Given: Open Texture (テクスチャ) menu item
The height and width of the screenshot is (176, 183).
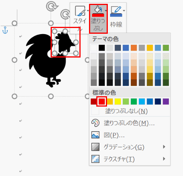Looking at the screenshot, I should (x=130, y=159).
